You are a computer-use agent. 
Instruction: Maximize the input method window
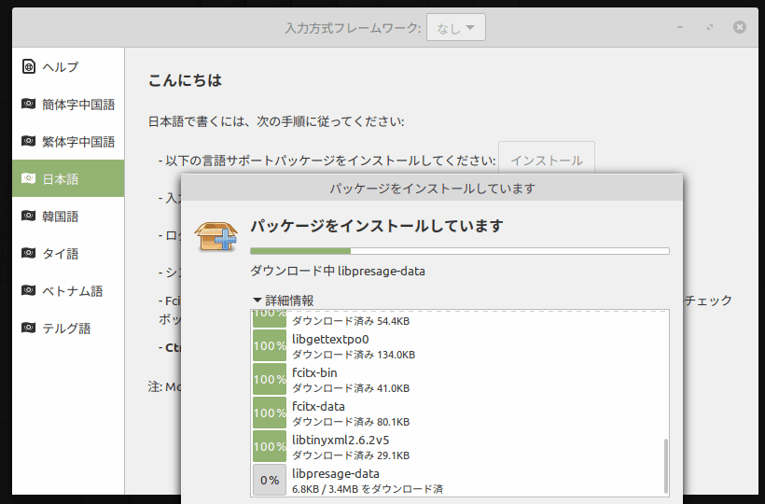[x=710, y=27]
